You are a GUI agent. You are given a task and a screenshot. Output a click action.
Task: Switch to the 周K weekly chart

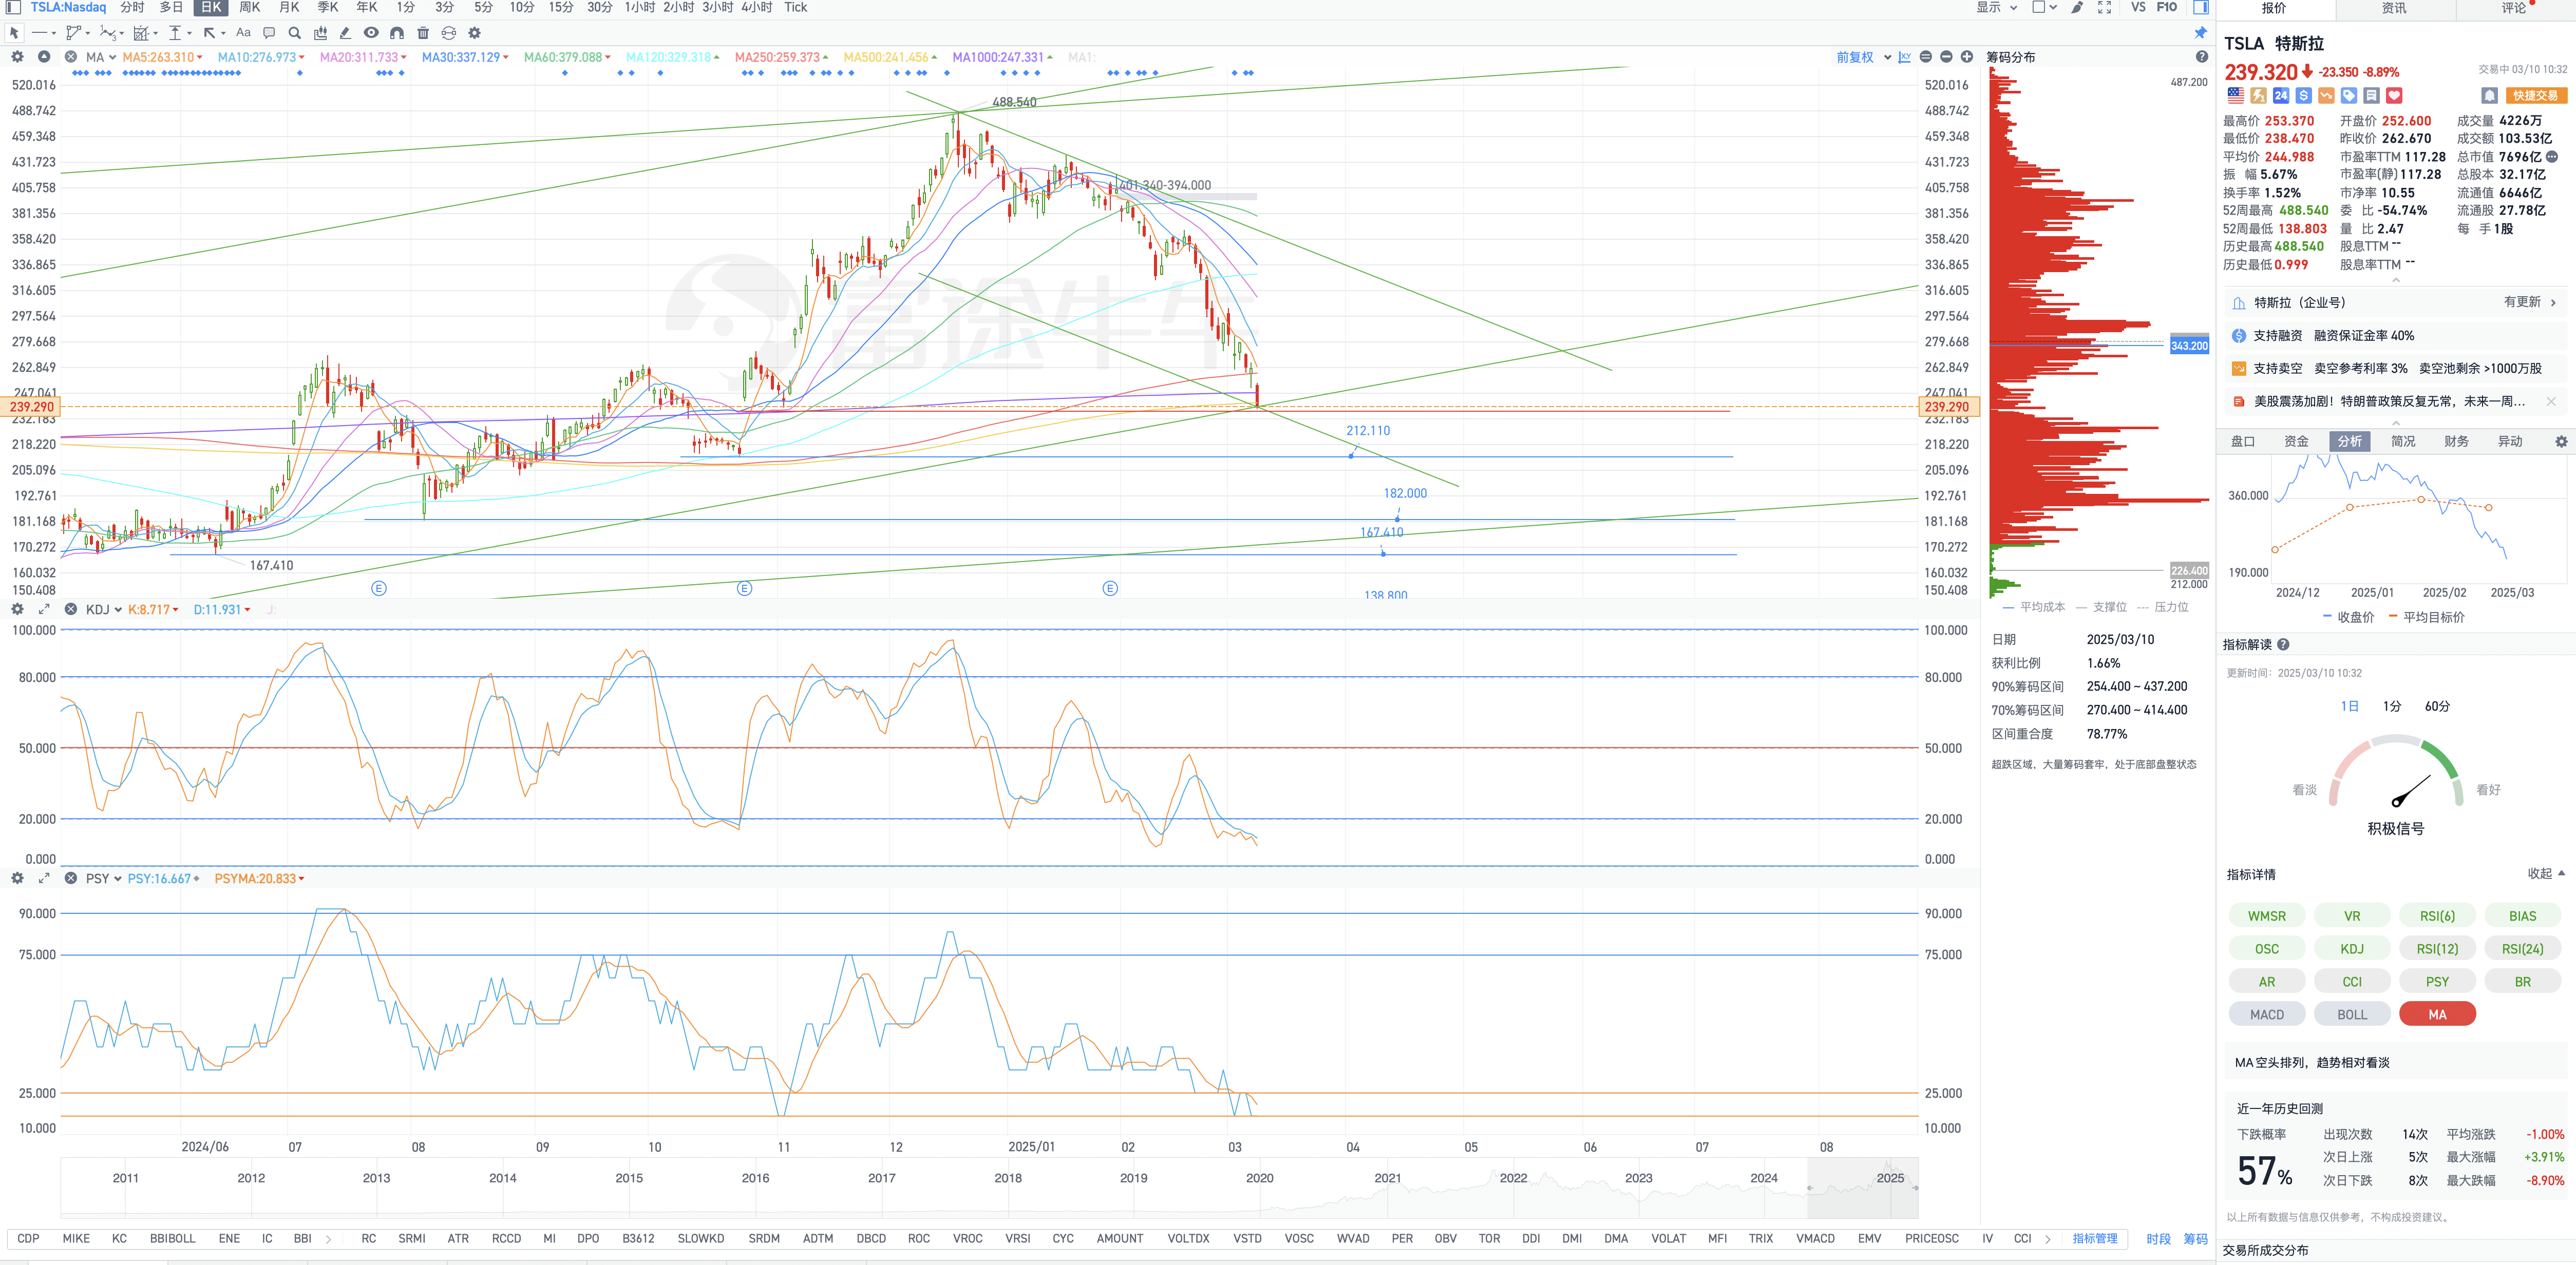click(249, 7)
